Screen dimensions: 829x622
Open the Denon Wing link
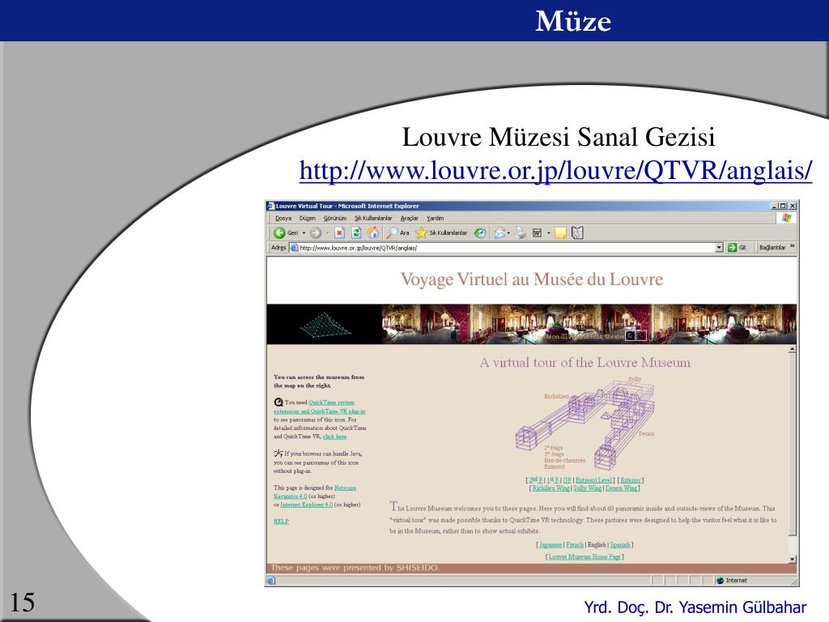621,488
